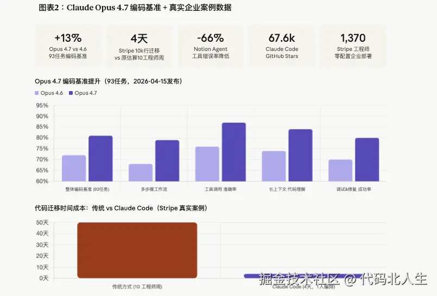Click the 60% y-axis tick label
This screenshot has height=296, width=437.
(x=42, y=181)
